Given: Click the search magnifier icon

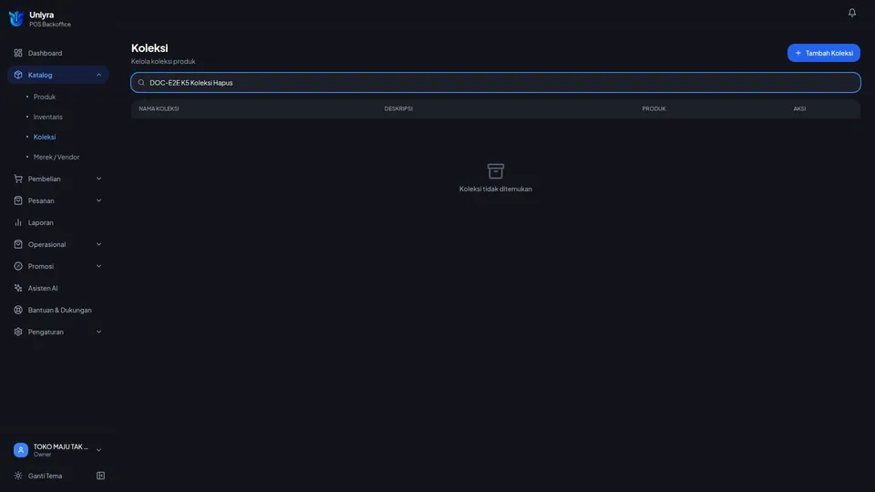Looking at the screenshot, I should point(141,83).
